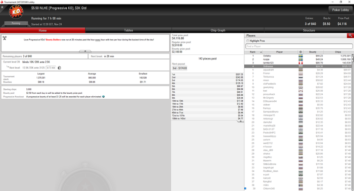Sort players by Bounty column header

pos(313,52)
